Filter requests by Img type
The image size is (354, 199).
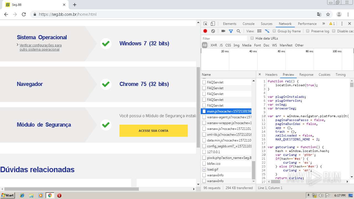(x=236, y=45)
